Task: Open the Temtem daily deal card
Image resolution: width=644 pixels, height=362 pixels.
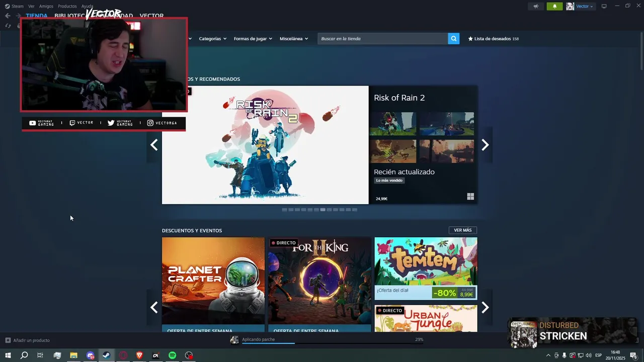Action: pos(426,268)
